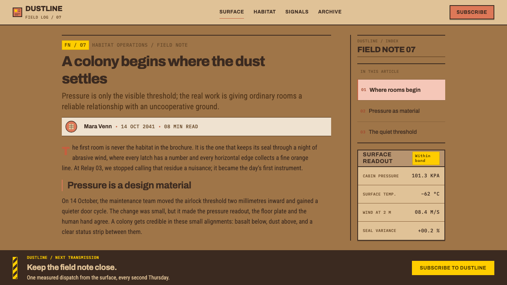Click the 'Within band' status badge

pyautogui.click(x=426, y=158)
